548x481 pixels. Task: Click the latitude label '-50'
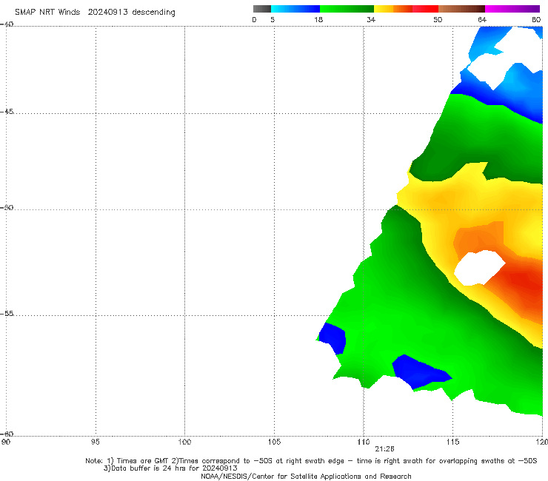pos(7,207)
